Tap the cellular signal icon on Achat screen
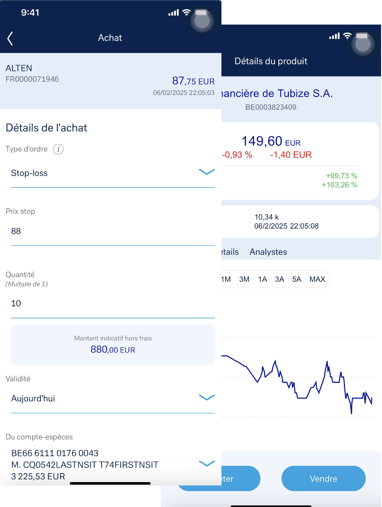Image resolution: width=382 pixels, height=507 pixels. (173, 13)
